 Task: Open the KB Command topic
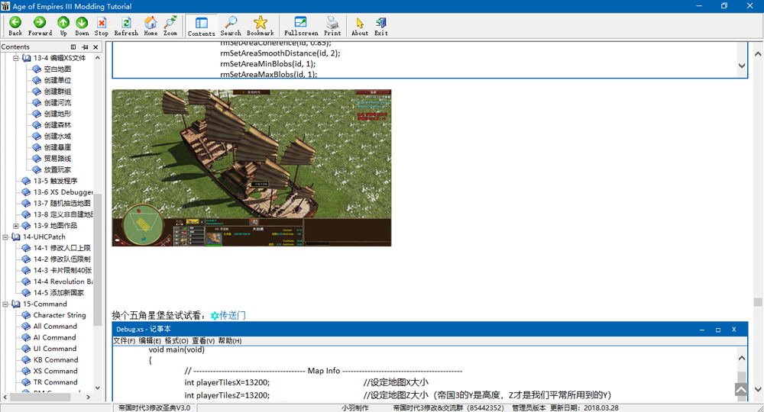click(x=56, y=360)
